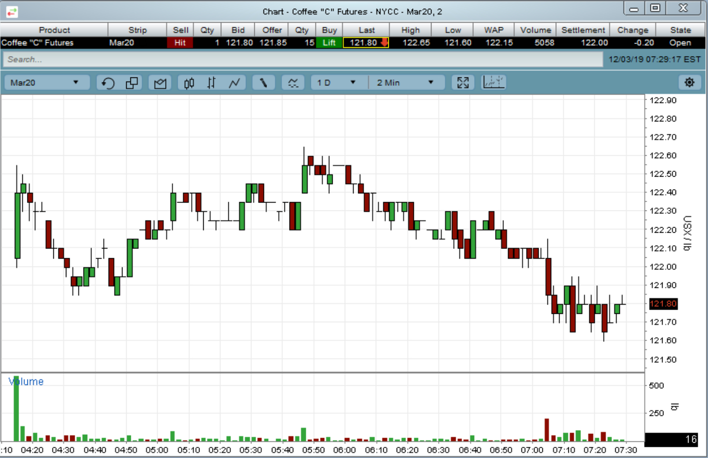
Task: Click the Settlement column header
Action: (x=583, y=30)
